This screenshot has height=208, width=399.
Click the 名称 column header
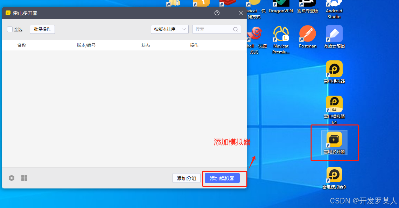22,45
